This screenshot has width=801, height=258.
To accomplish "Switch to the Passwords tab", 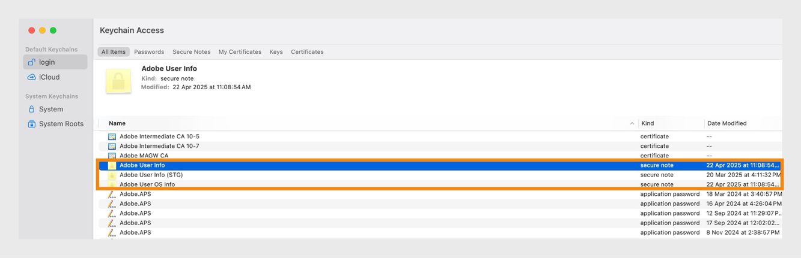I will click(149, 52).
